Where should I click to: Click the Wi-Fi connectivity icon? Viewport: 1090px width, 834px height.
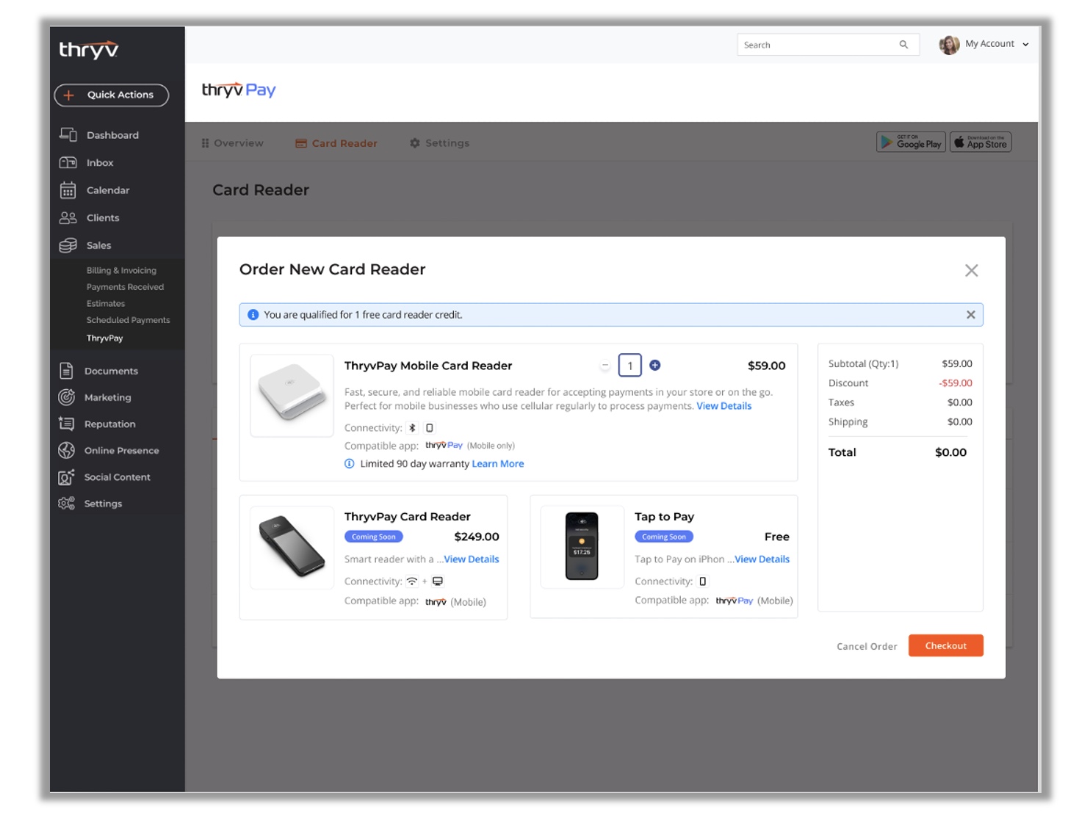412,581
